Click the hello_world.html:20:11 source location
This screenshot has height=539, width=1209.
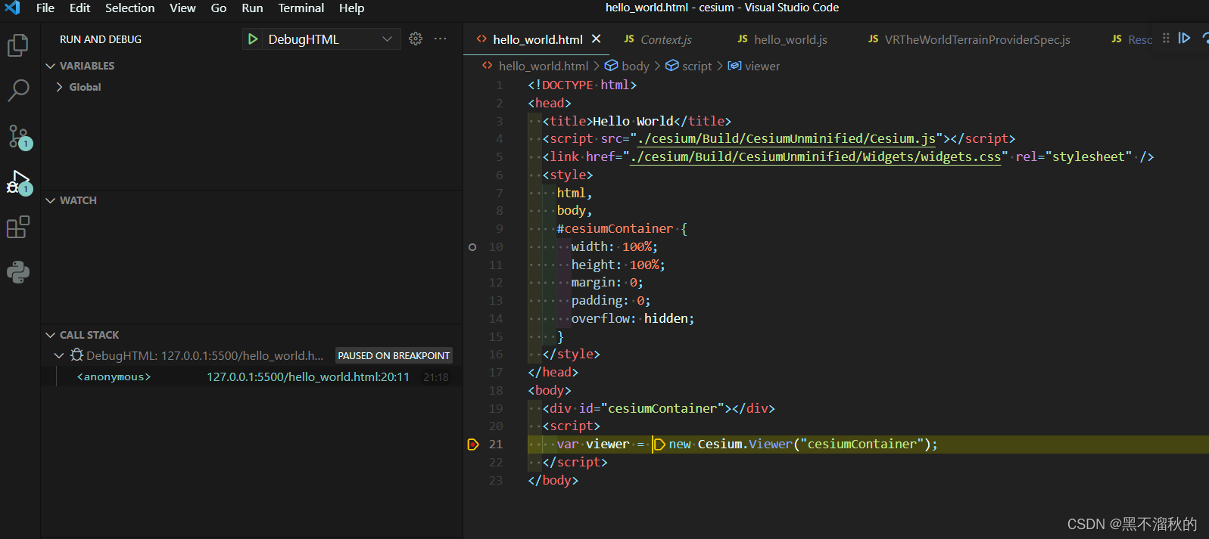308,376
